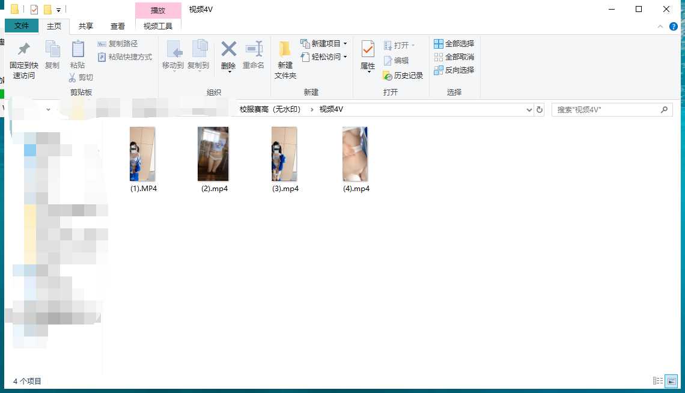Click the refresh icon next to address bar
This screenshot has height=393, width=685.
coord(540,109)
